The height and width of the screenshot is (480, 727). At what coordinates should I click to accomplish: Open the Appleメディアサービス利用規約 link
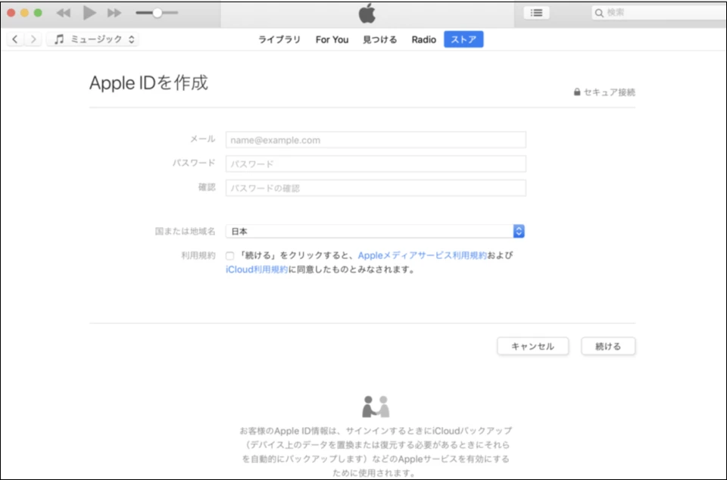(x=422, y=256)
